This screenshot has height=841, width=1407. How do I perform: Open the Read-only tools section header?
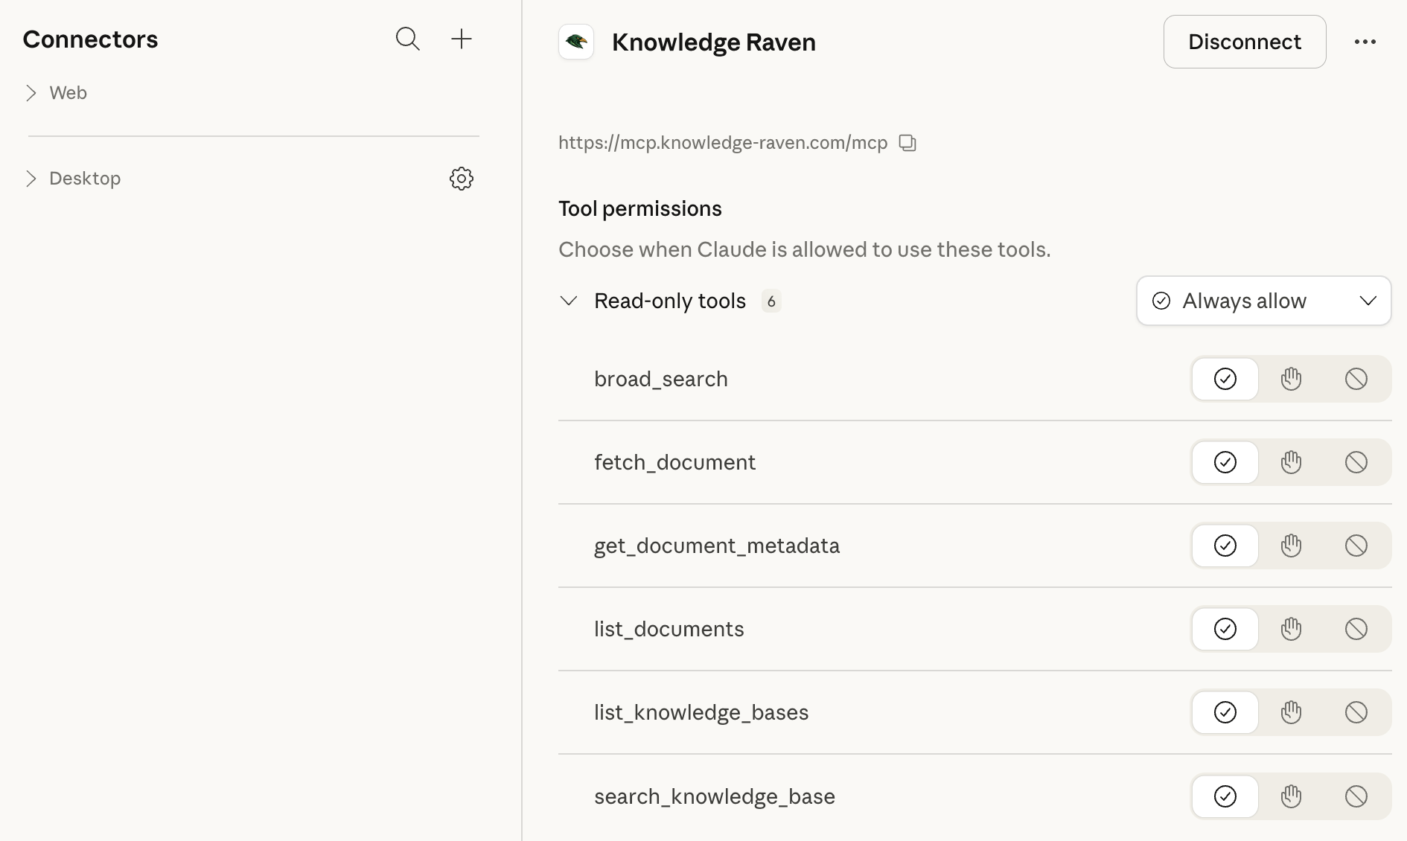tap(669, 301)
